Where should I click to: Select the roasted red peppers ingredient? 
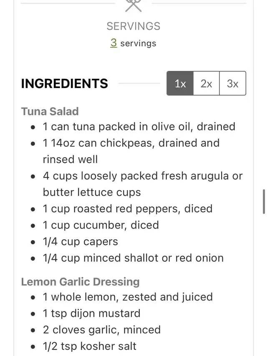point(128,209)
